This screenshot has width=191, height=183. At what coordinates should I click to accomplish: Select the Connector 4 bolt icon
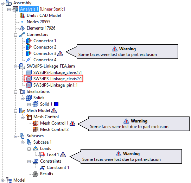coord(29,60)
